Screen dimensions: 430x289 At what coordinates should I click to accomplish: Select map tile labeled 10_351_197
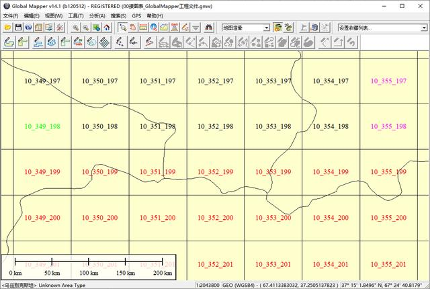(x=158, y=81)
